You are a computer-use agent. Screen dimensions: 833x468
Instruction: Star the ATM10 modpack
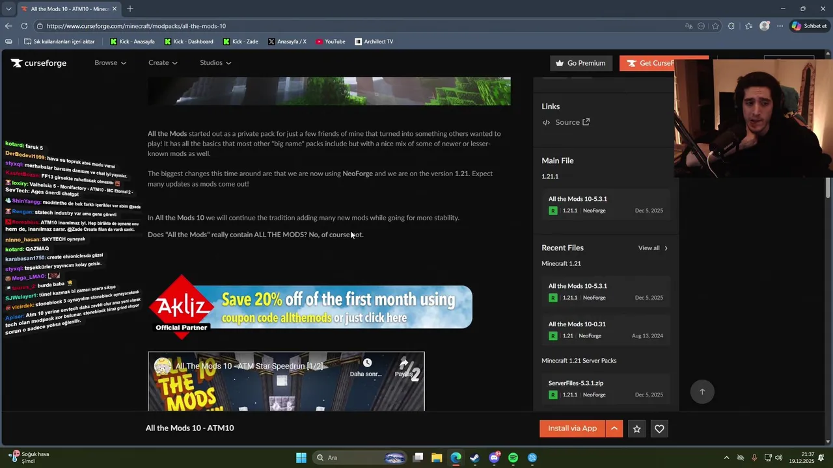coord(637,429)
